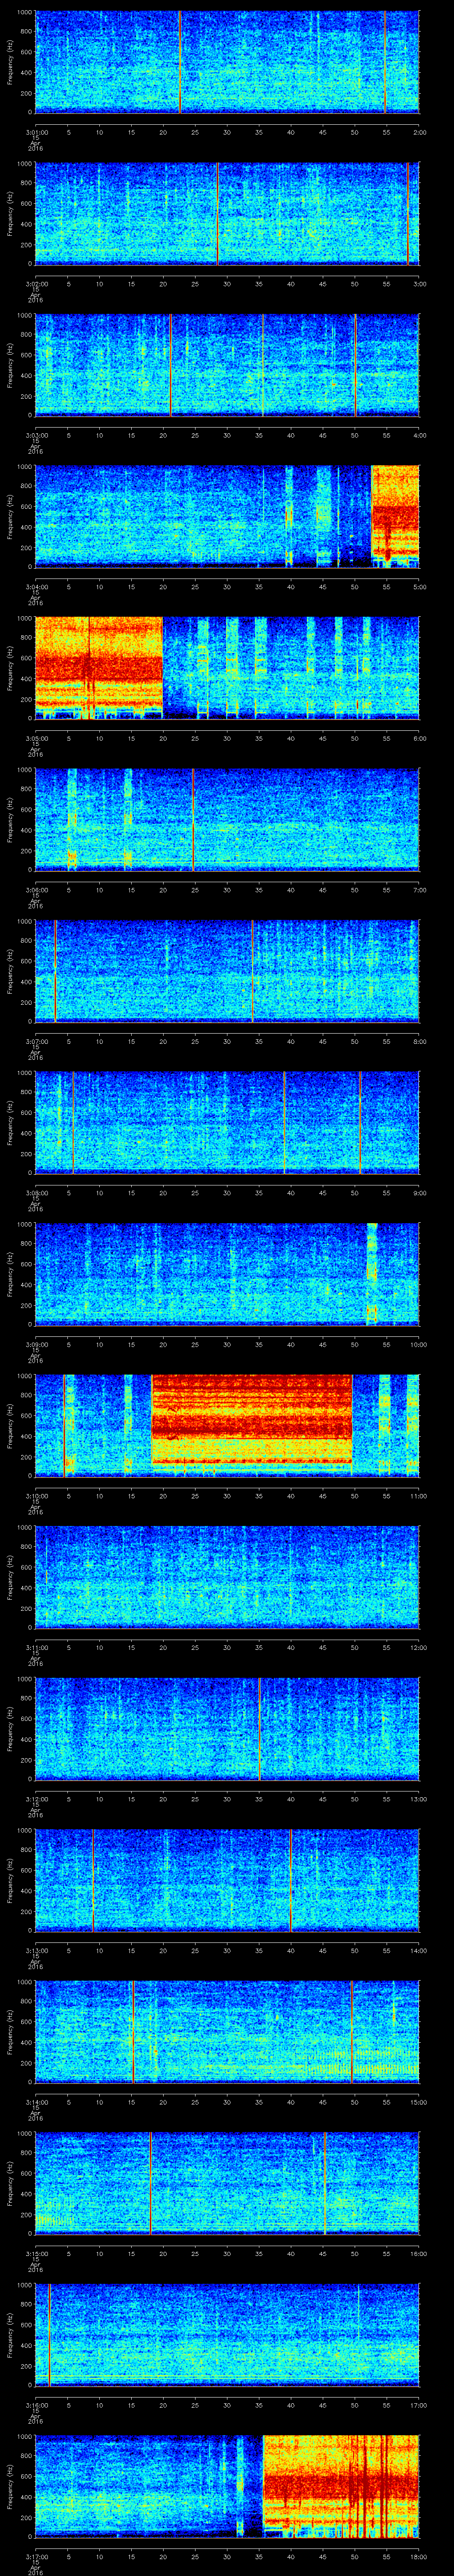Open the 3:06:00 spectrogram panel
The width and height of the screenshot is (454, 2576).
[x=227, y=820]
